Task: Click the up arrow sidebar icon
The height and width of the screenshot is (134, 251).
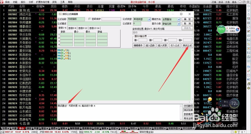Action: (x=248, y=10)
